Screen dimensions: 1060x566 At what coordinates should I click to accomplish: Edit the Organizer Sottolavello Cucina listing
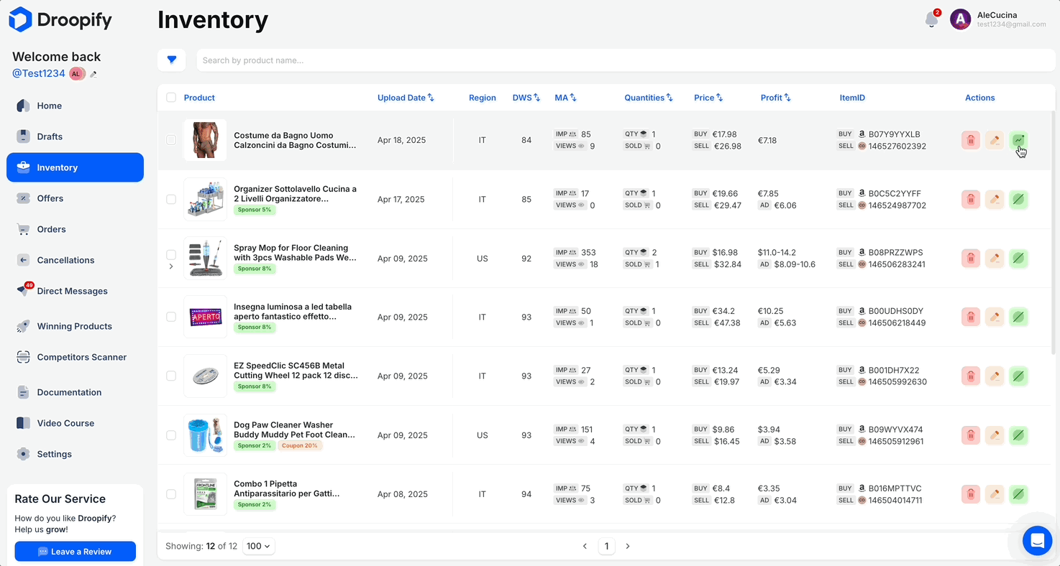coord(995,199)
